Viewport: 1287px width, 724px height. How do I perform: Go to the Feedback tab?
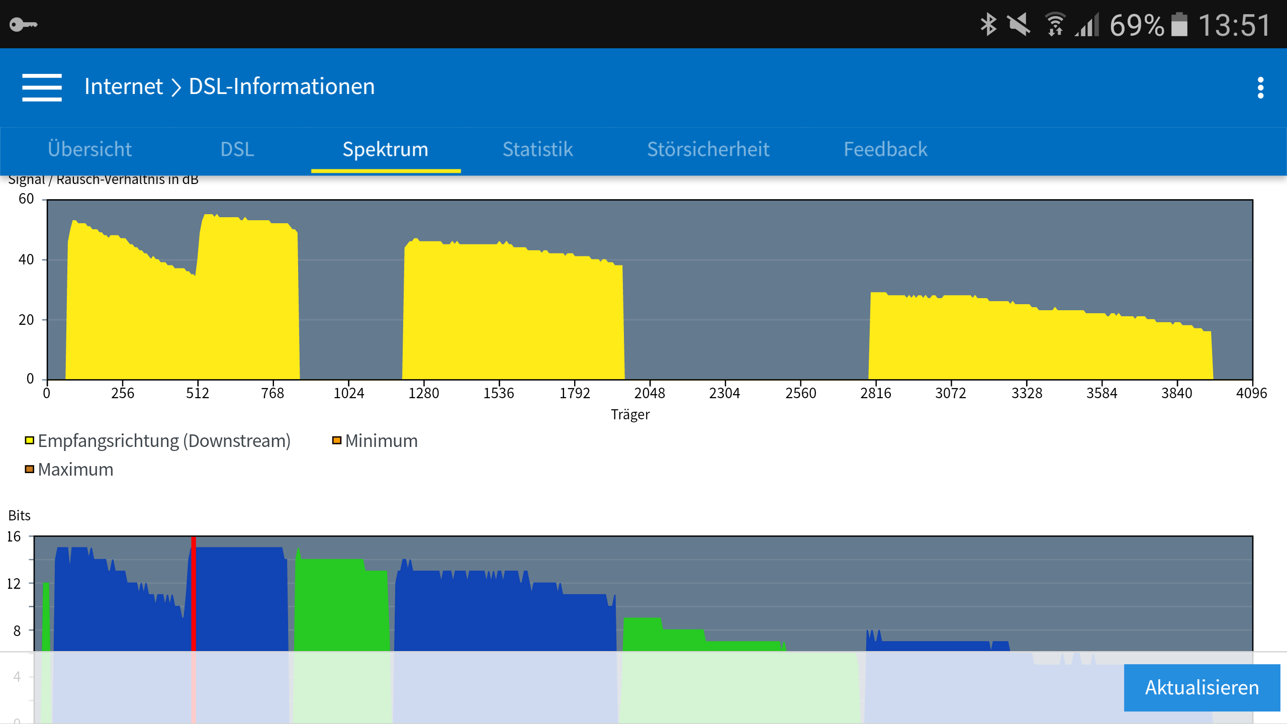[885, 149]
